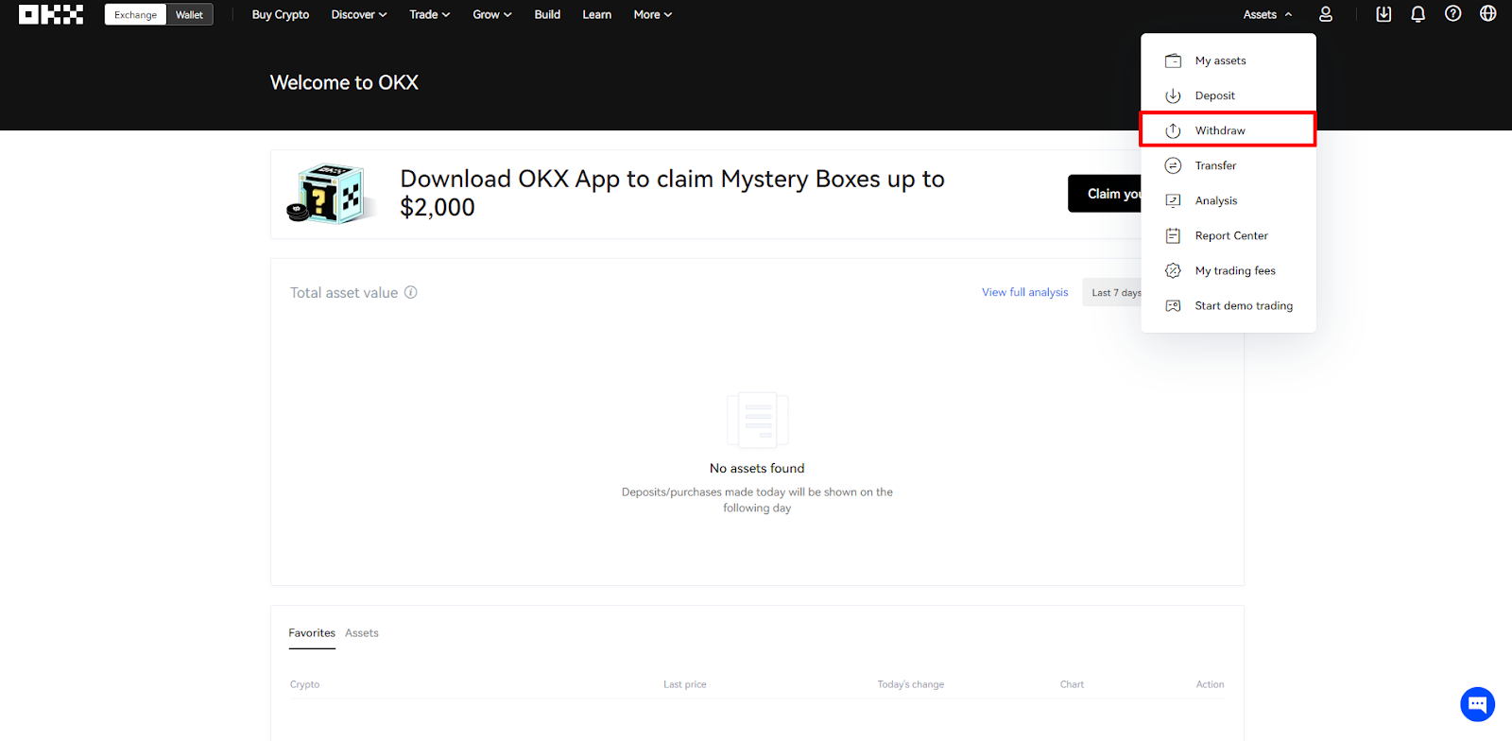This screenshot has height=741, width=1512.
Task: Open the Build nav item
Action: (547, 14)
